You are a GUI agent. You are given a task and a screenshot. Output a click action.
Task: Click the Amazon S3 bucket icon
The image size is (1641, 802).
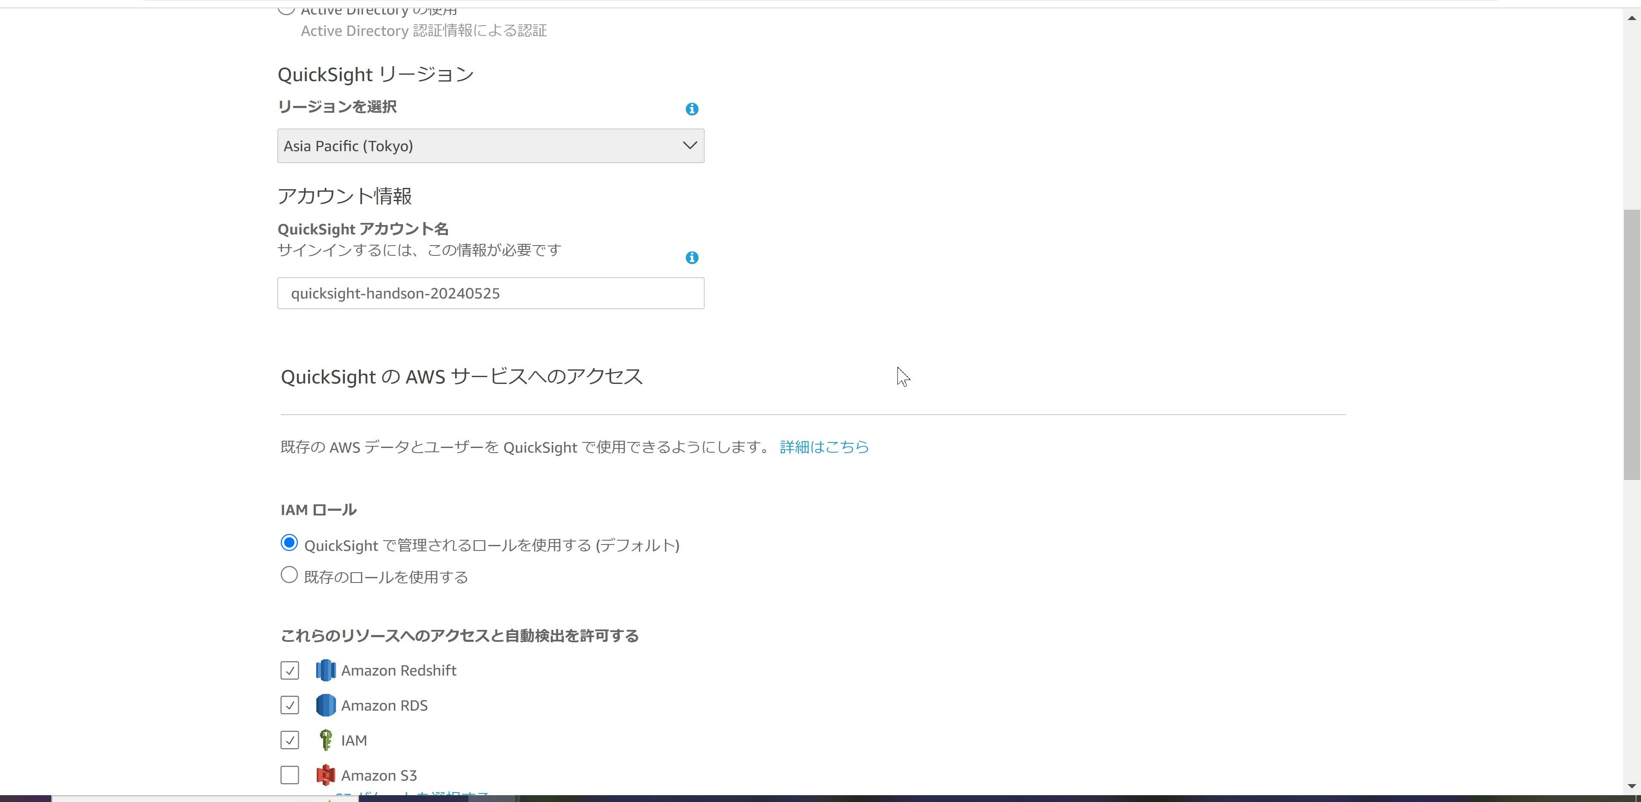pyautogui.click(x=326, y=775)
